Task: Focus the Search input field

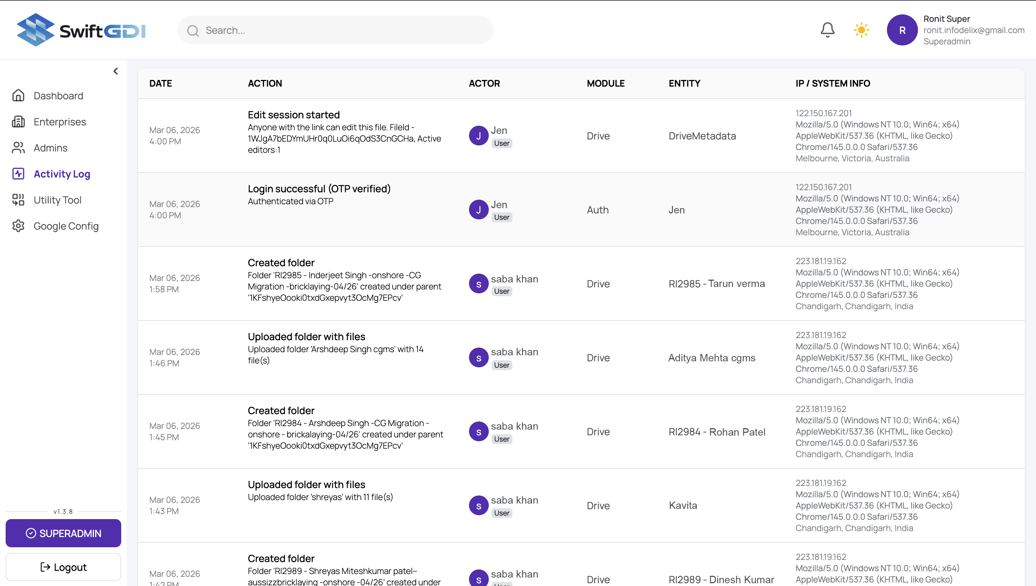Action: (x=342, y=30)
